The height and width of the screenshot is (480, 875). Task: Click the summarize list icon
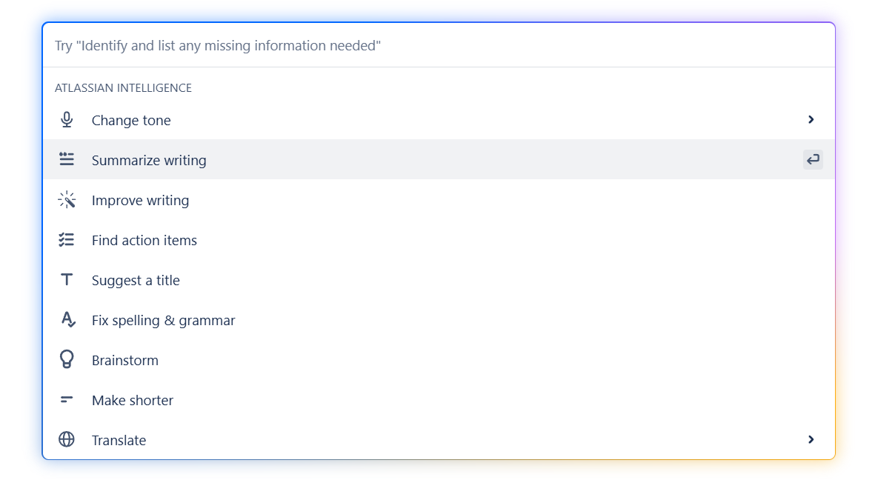click(67, 159)
